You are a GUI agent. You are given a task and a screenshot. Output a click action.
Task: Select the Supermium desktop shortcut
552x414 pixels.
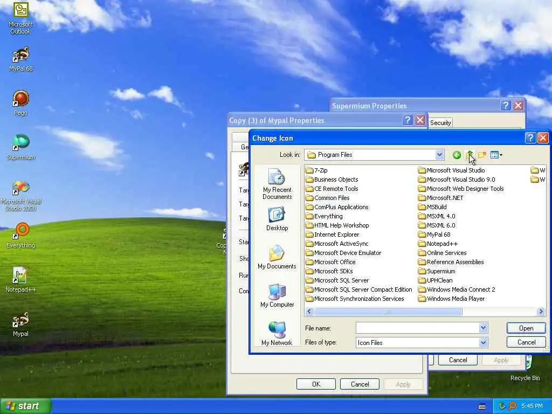21,147
